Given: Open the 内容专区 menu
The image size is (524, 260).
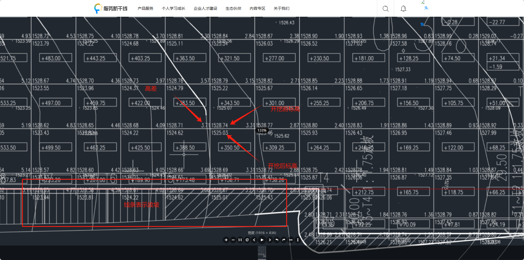Looking at the screenshot, I should point(258,8).
